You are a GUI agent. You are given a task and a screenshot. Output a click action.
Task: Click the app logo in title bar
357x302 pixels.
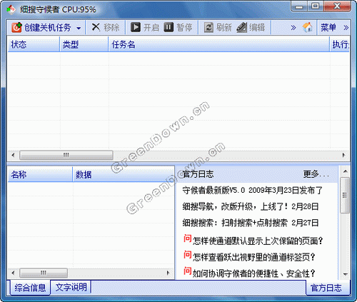11,9
